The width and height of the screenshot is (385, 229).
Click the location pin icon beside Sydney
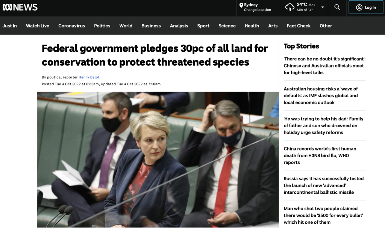coord(241,5)
